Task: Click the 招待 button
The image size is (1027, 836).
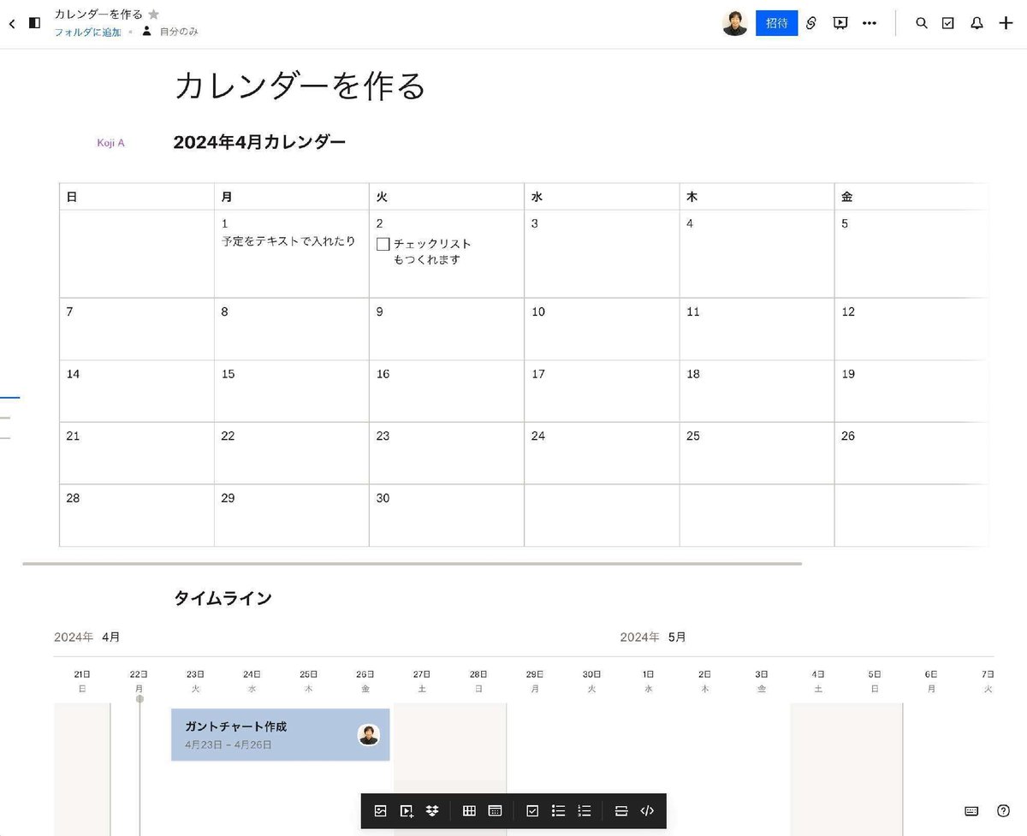Action: pyautogui.click(x=776, y=23)
